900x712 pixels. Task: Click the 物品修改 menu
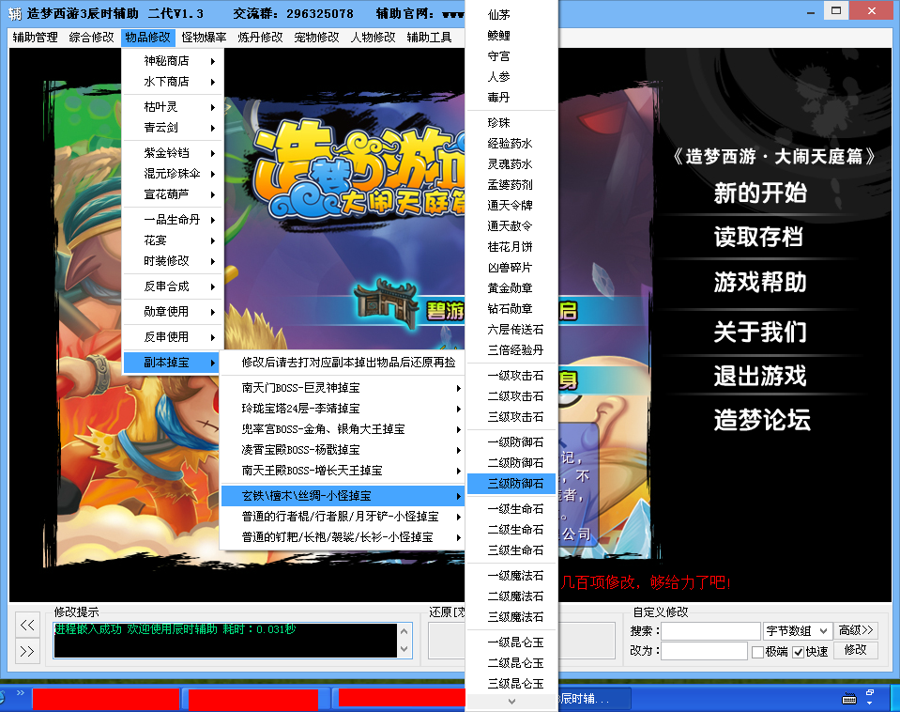(147, 38)
